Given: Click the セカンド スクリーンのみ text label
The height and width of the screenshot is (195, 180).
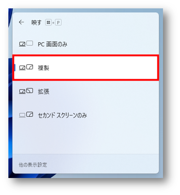Looking at the screenshot, I should (x=62, y=115).
